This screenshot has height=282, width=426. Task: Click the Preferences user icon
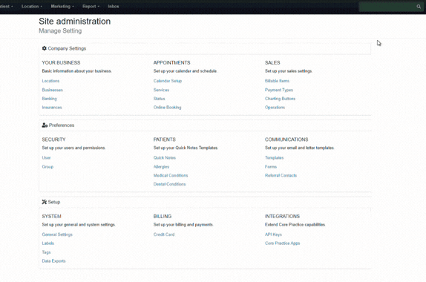point(45,125)
